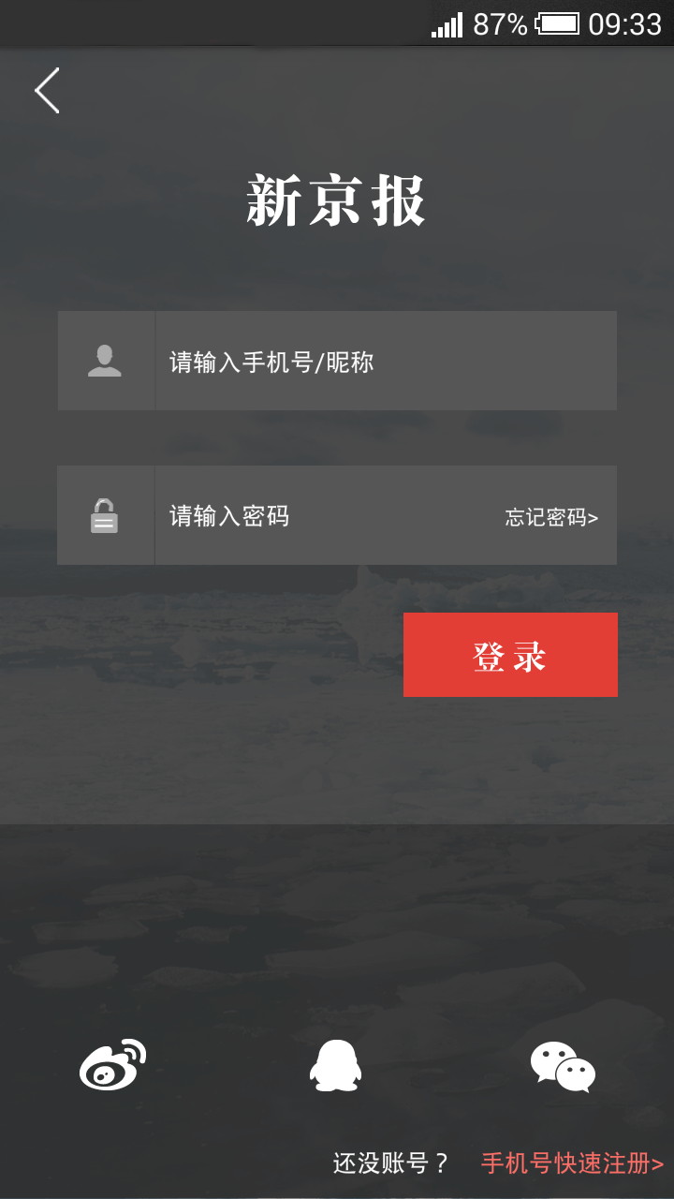The height and width of the screenshot is (1199, 674).
Task: Tap the 09:33 clock in status bar
Action: point(624,24)
